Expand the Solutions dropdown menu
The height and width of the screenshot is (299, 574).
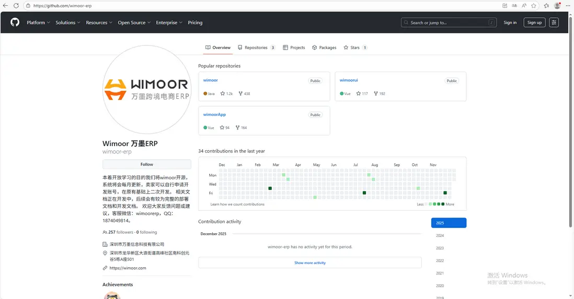tap(68, 22)
